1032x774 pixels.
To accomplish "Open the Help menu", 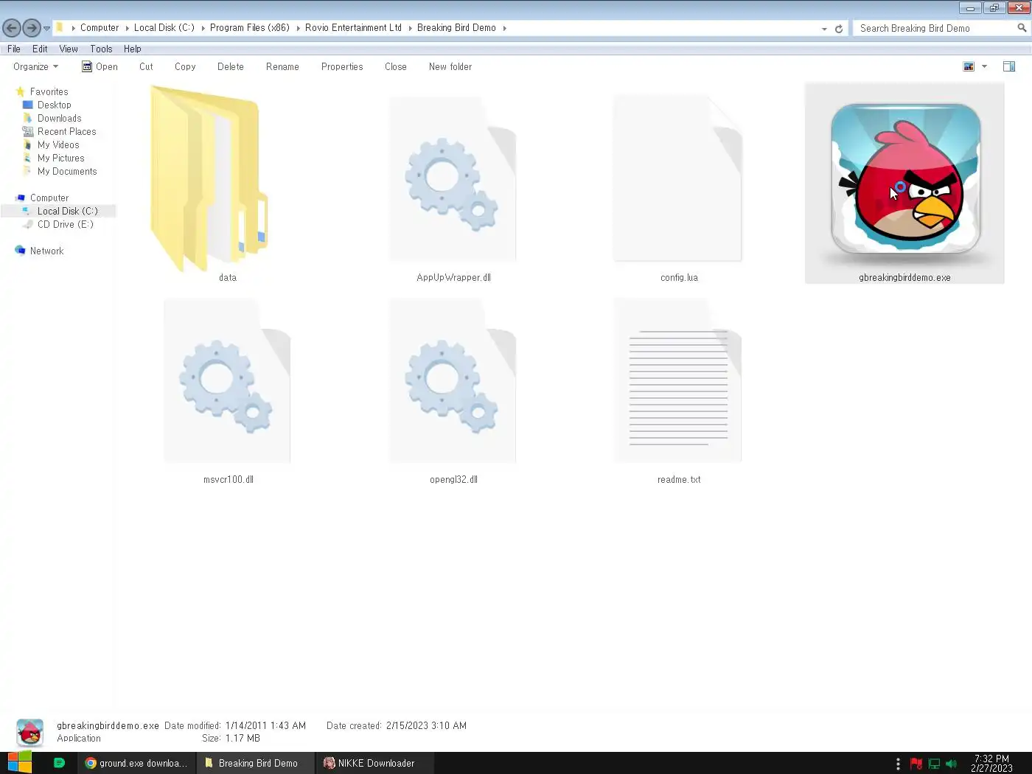I will click(133, 49).
